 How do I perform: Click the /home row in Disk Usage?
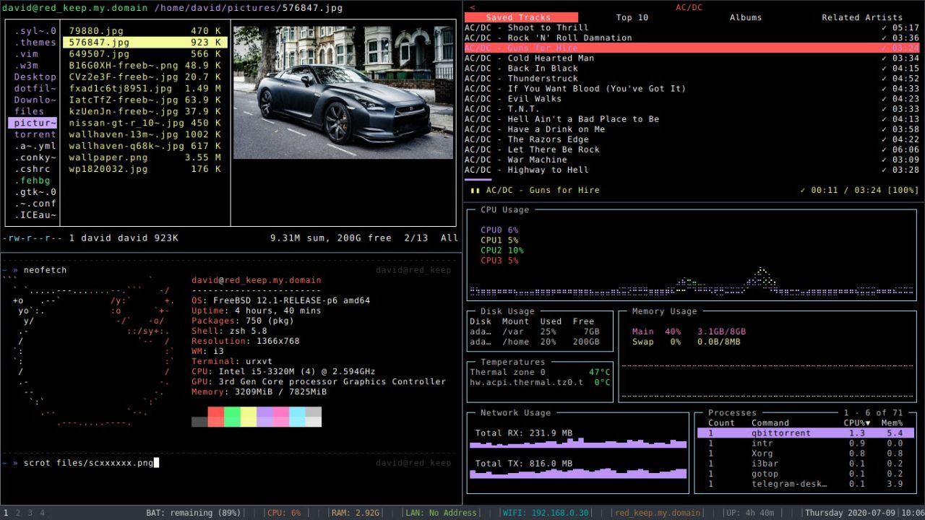point(535,342)
